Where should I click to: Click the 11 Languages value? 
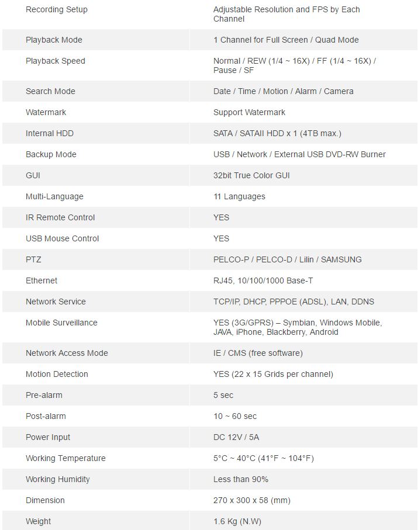pyautogui.click(x=240, y=196)
